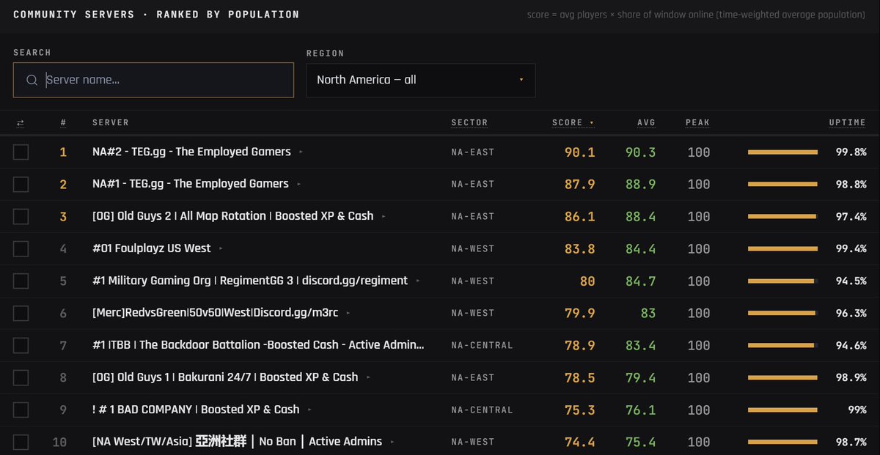Click score value 75.3

(x=580, y=410)
